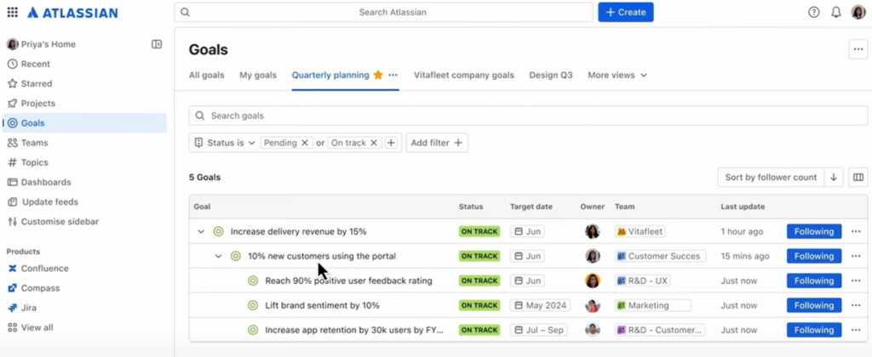872x357 pixels.
Task: Open the notifications bell
Action: point(835,13)
